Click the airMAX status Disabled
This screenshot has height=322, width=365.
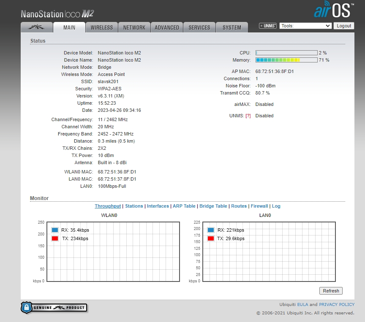(x=264, y=104)
